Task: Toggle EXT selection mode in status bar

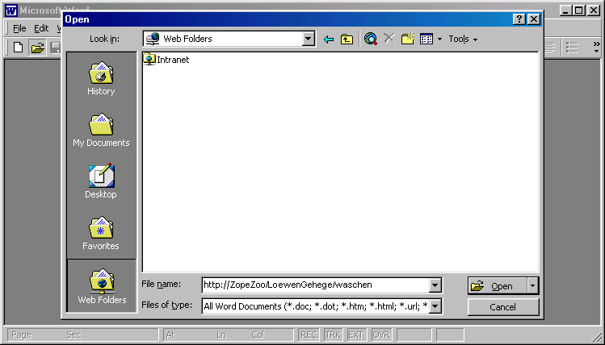Action: pos(355,335)
